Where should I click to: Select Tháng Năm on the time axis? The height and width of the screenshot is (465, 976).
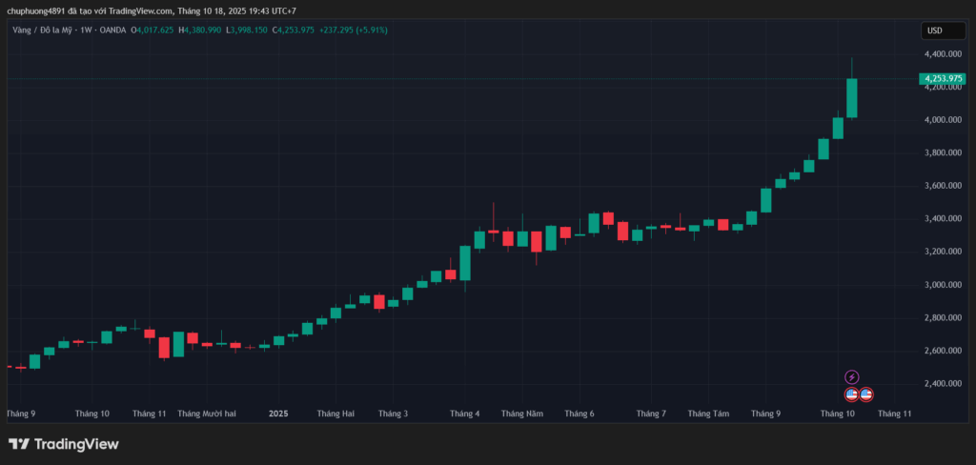tap(522, 414)
